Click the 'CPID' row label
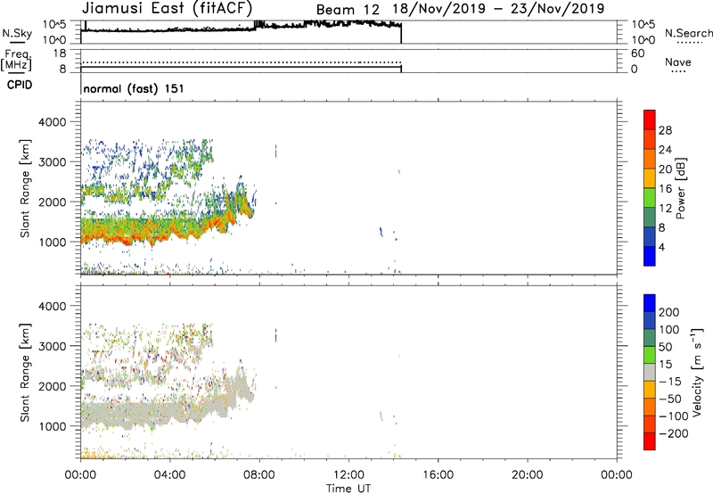713x494 pixels. click(x=20, y=85)
